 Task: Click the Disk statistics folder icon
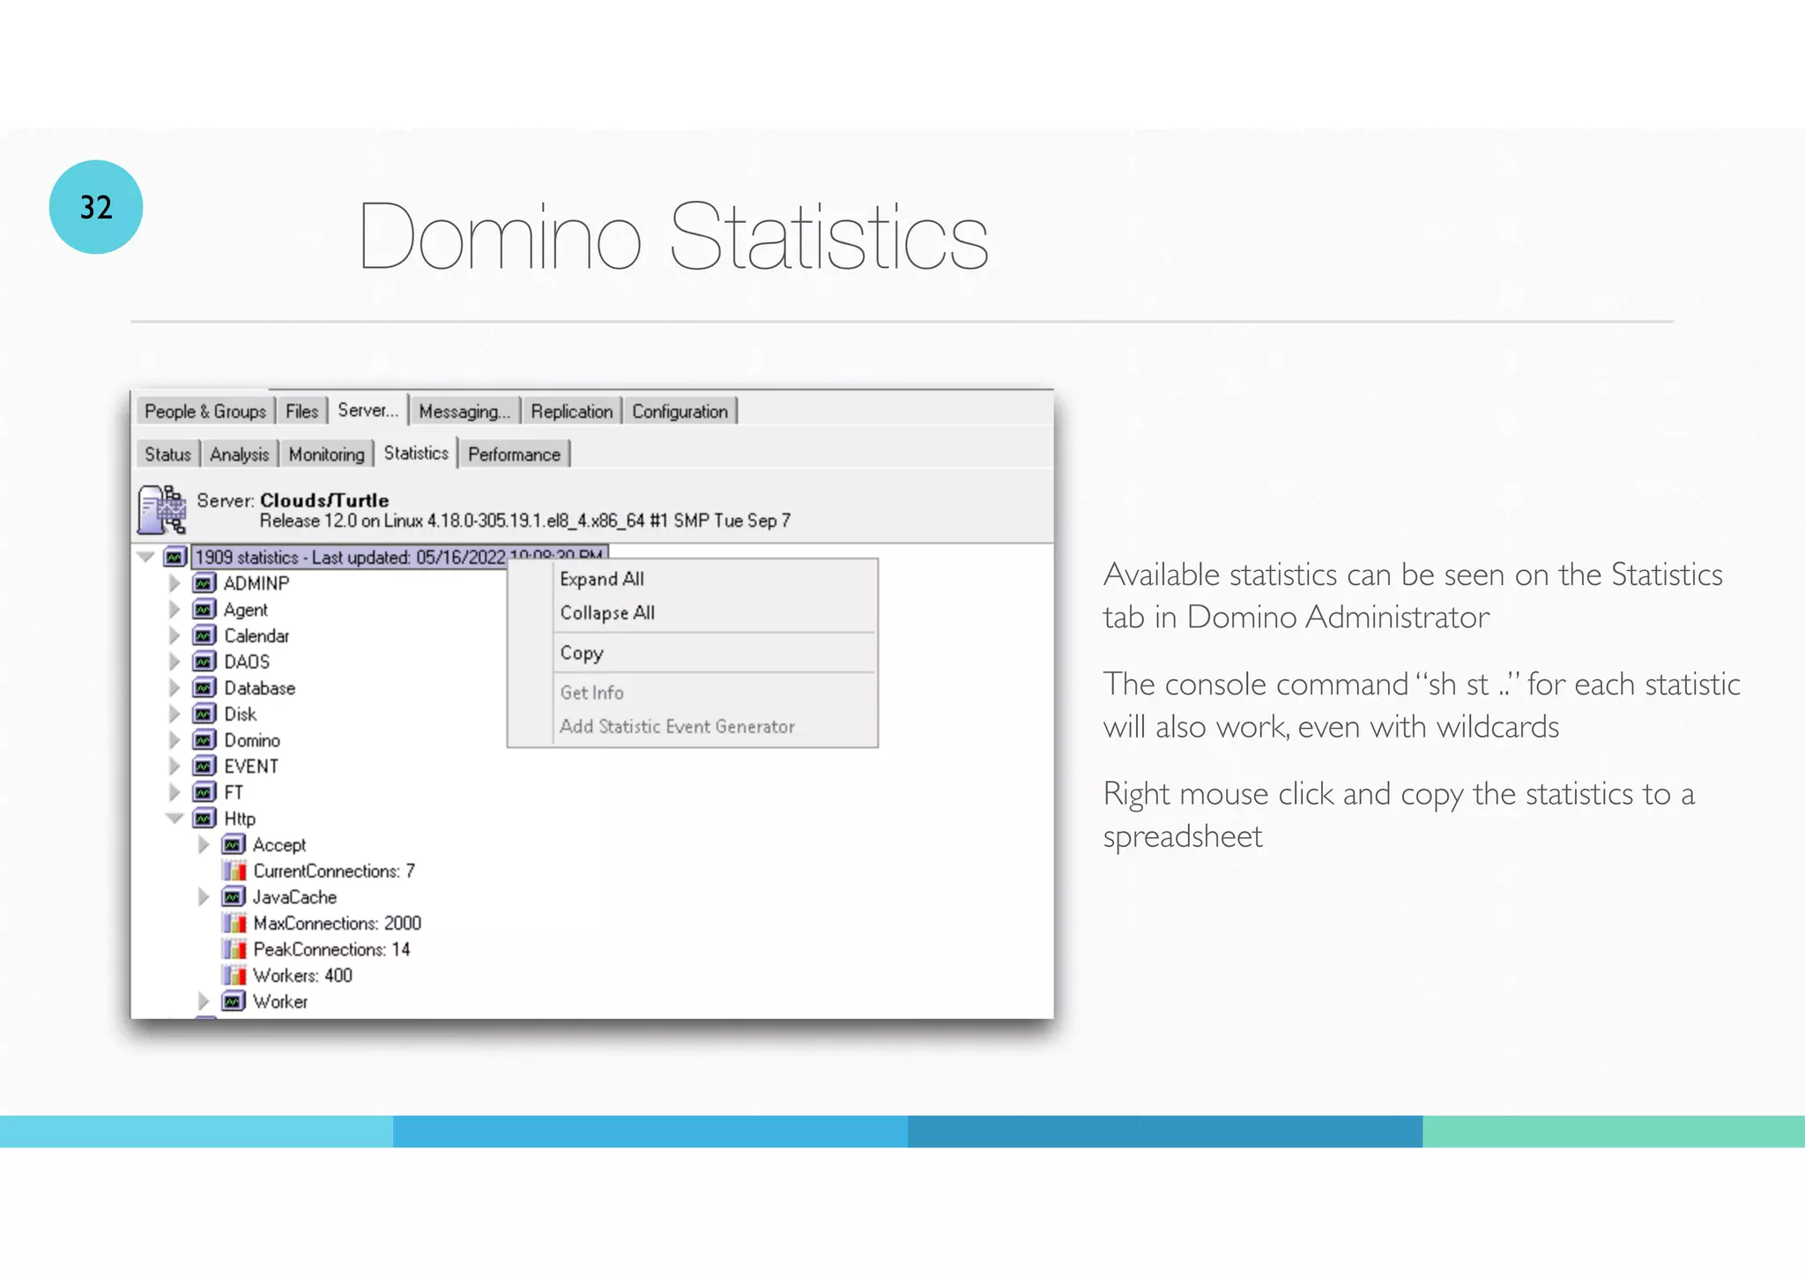(x=204, y=714)
